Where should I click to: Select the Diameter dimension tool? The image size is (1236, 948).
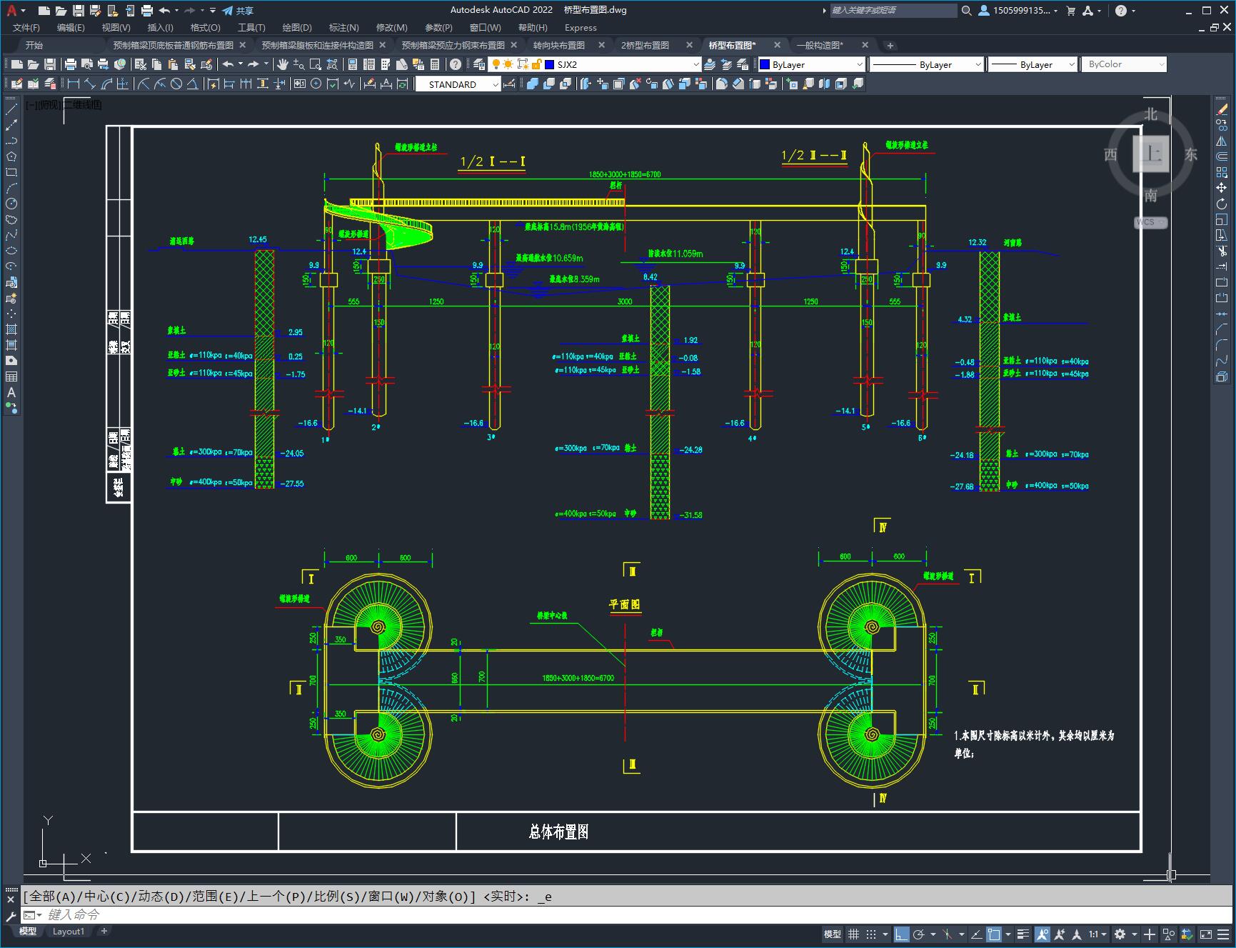point(176,84)
